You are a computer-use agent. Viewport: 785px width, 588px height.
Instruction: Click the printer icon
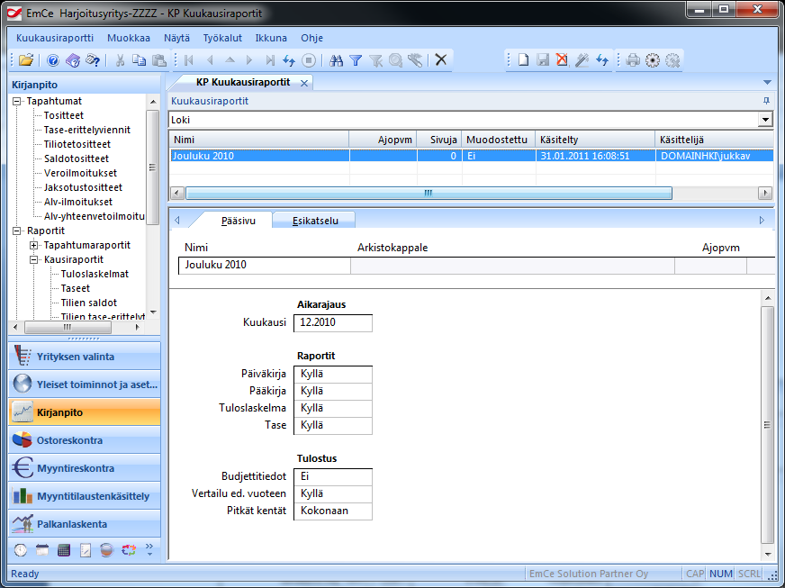click(x=633, y=60)
